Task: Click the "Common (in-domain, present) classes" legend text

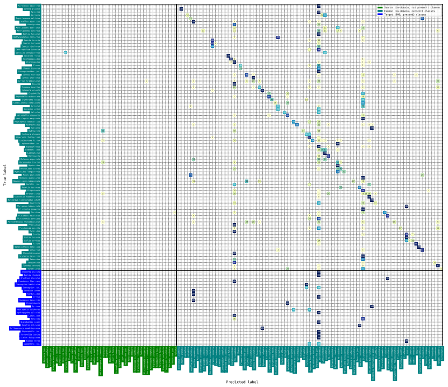Action: click(x=409, y=11)
